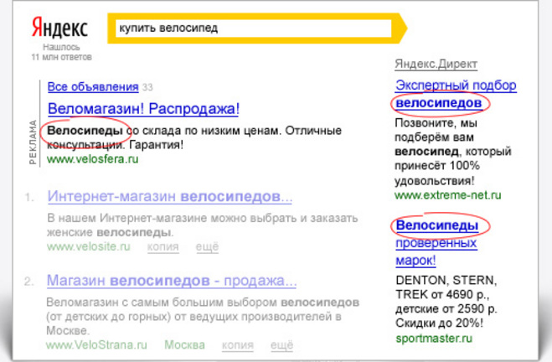Open result 'Интернет-магазин велосипедов...'
Screen dimensions: 552x362
(170, 196)
